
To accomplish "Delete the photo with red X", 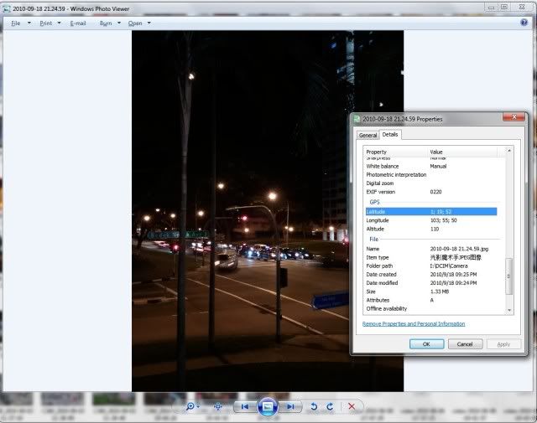I will tap(352, 406).
